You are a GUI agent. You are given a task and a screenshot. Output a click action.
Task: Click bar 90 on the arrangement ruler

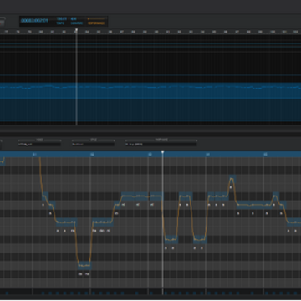(x=156, y=32)
